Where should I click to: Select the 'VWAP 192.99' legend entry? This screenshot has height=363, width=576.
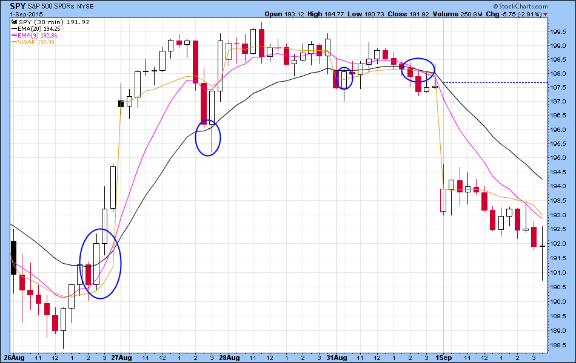[x=36, y=42]
